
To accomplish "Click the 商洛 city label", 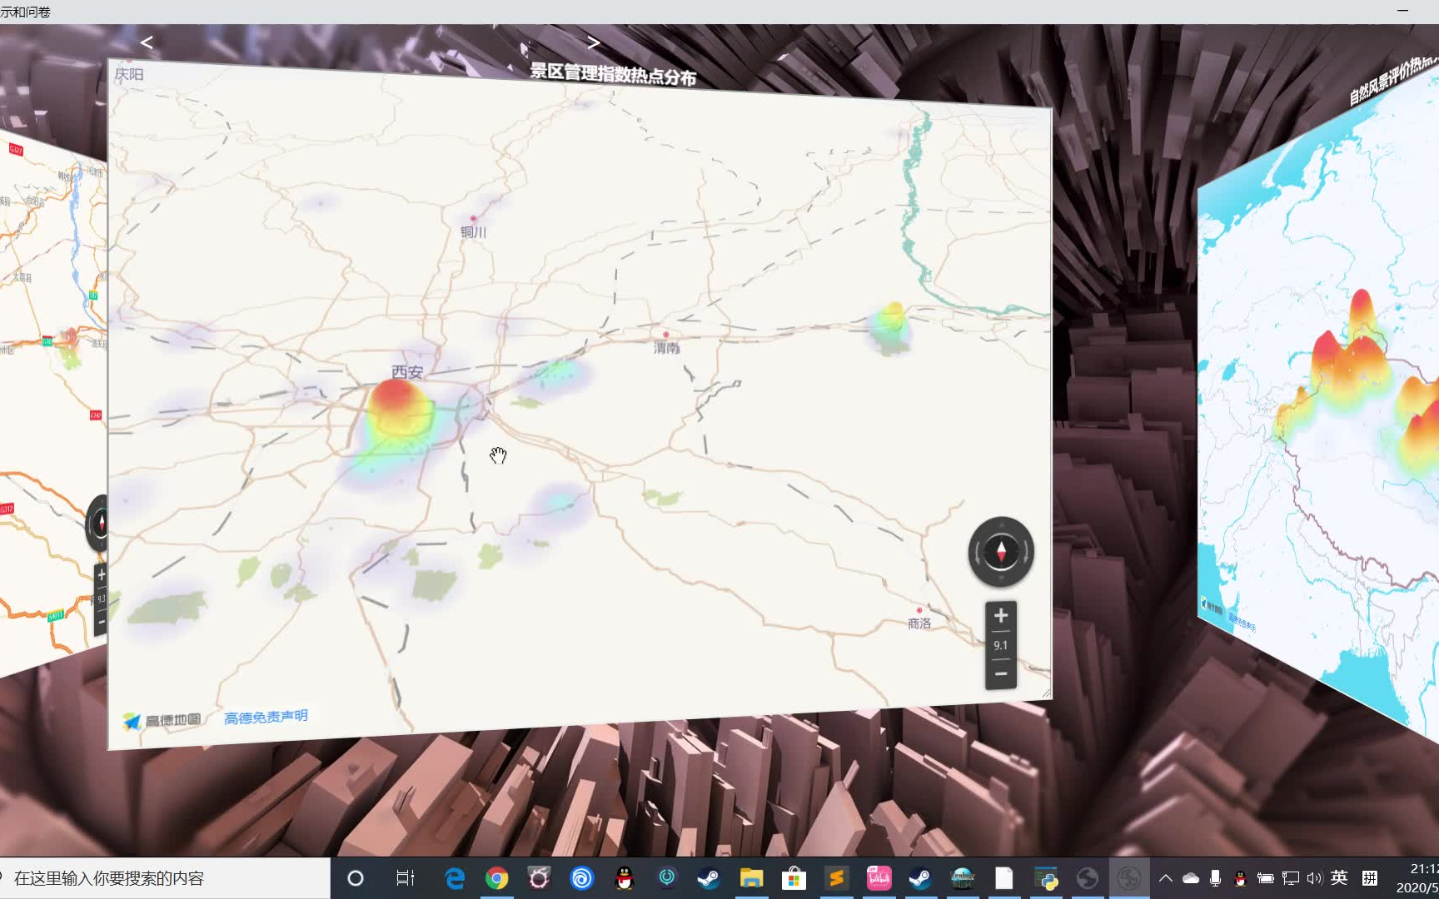I will (919, 623).
